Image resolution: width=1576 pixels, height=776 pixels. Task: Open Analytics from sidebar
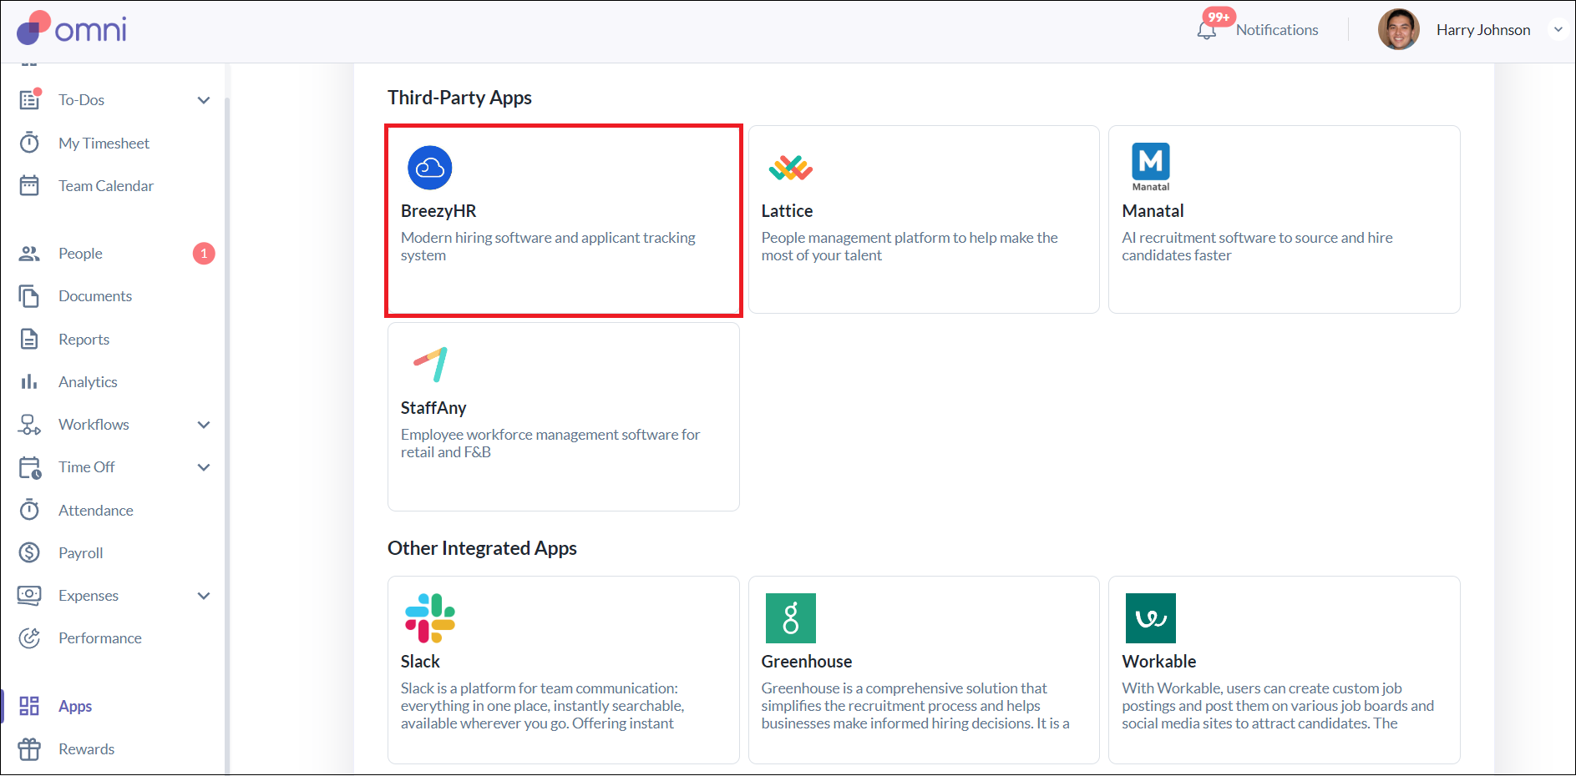point(88,382)
